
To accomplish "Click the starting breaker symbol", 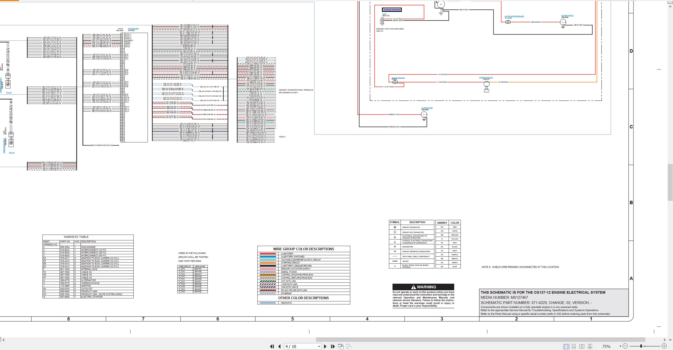I will click(395, 82).
